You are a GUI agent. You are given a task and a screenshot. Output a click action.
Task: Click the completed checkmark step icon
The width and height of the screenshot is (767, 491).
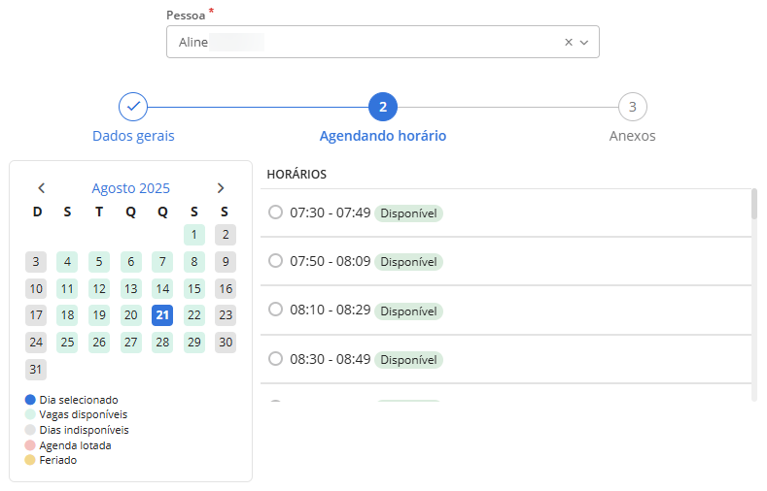tap(133, 107)
